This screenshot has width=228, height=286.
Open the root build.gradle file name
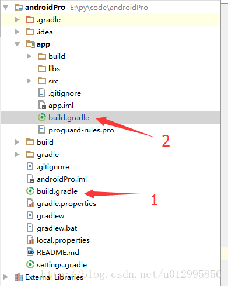(57, 191)
